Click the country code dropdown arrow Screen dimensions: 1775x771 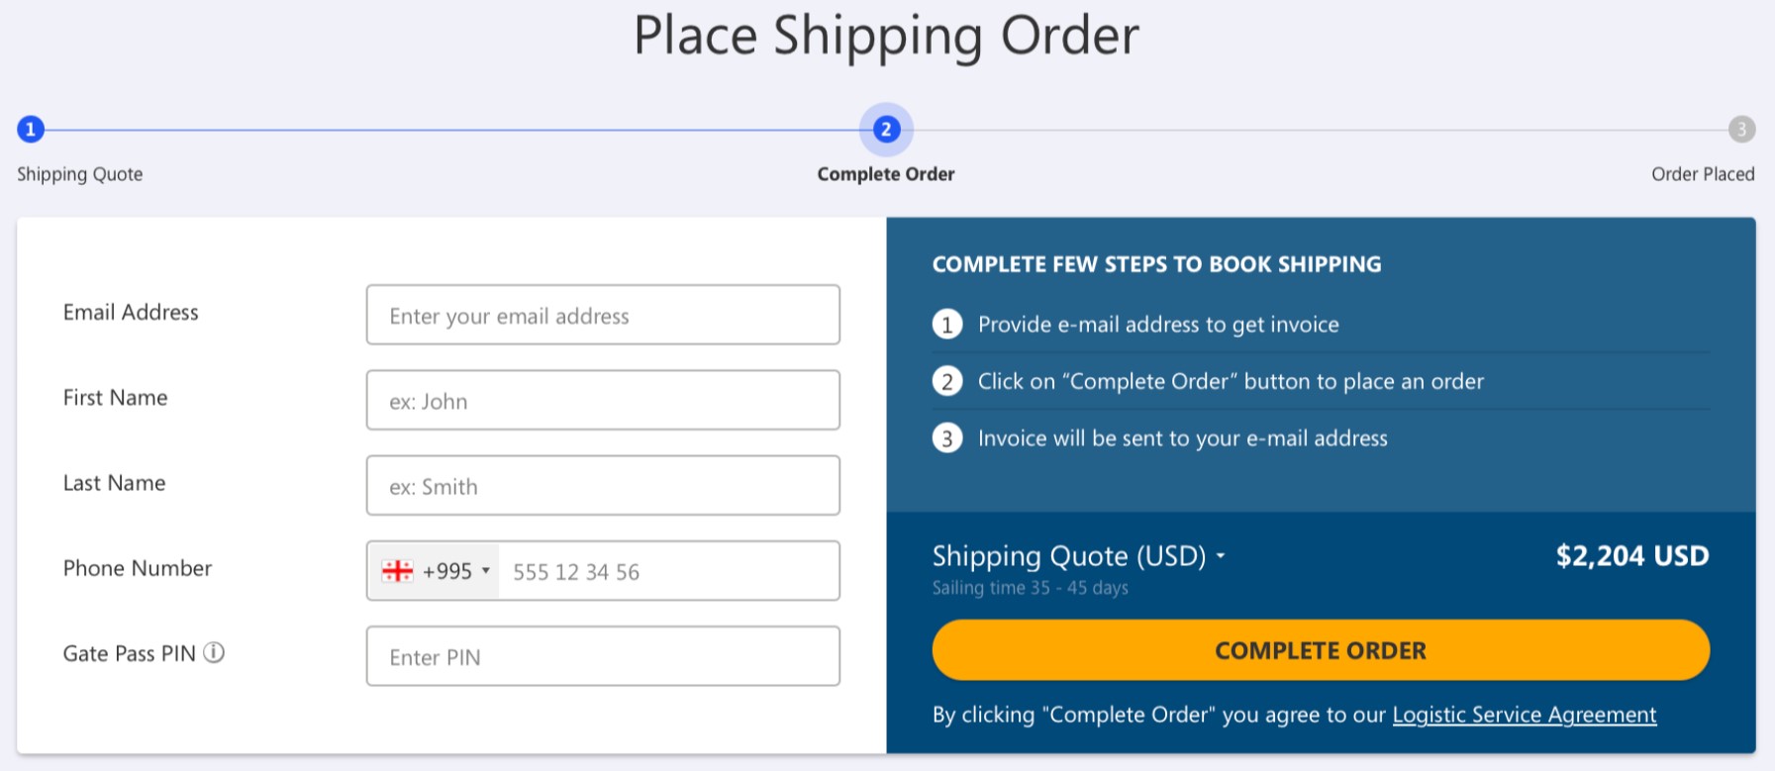pyautogui.click(x=486, y=571)
